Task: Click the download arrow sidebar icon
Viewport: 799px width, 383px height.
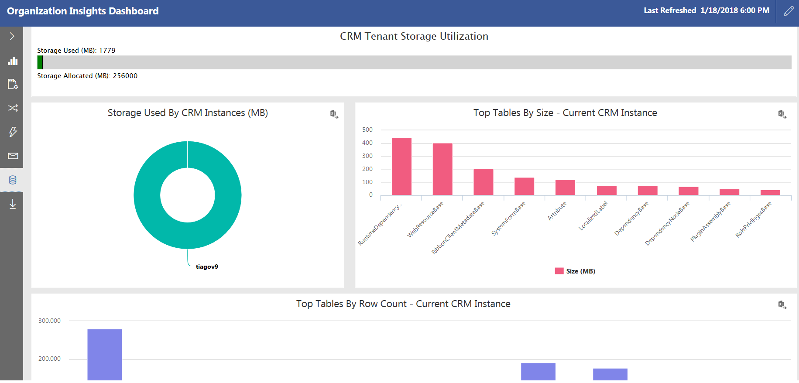Action: click(12, 204)
